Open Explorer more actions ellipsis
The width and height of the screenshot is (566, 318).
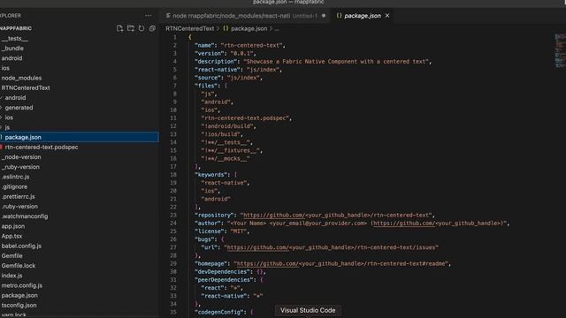[149, 16]
